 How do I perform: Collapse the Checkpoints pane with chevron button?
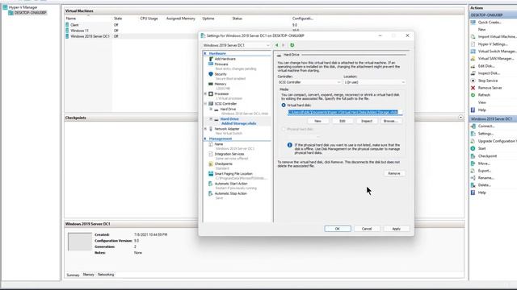point(460,118)
